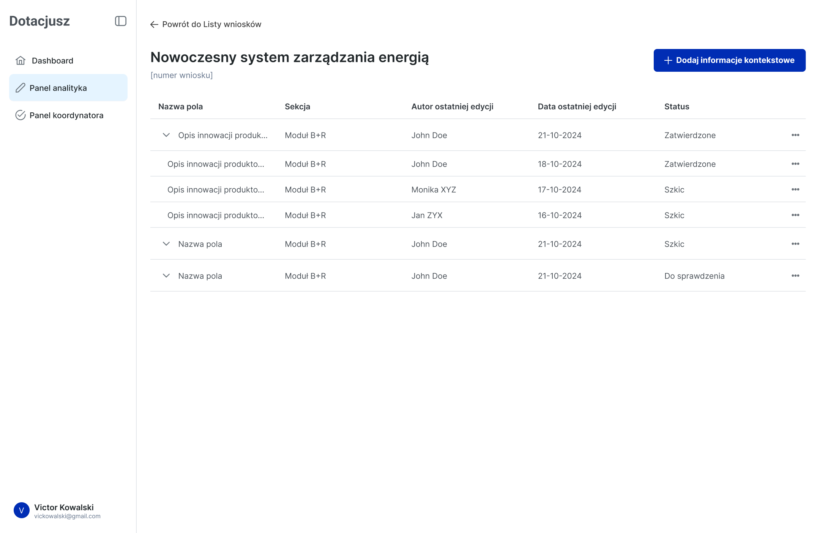Open more options for the Do sprawdzenia row

tap(795, 276)
